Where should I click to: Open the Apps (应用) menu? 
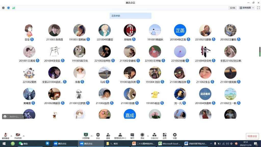coord(164,136)
